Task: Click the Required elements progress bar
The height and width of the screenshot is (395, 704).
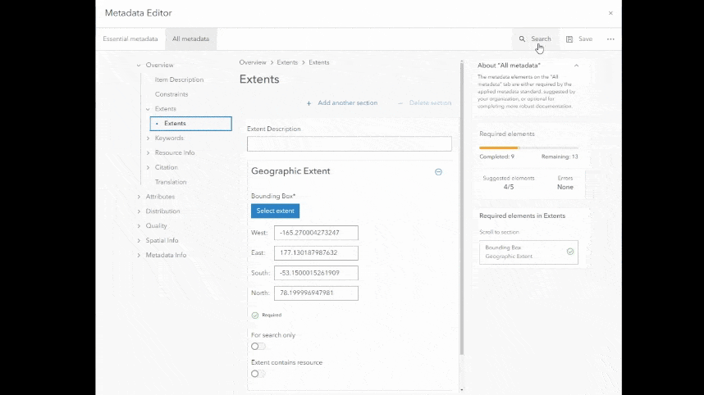Action: pyautogui.click(x=528, y=148)
